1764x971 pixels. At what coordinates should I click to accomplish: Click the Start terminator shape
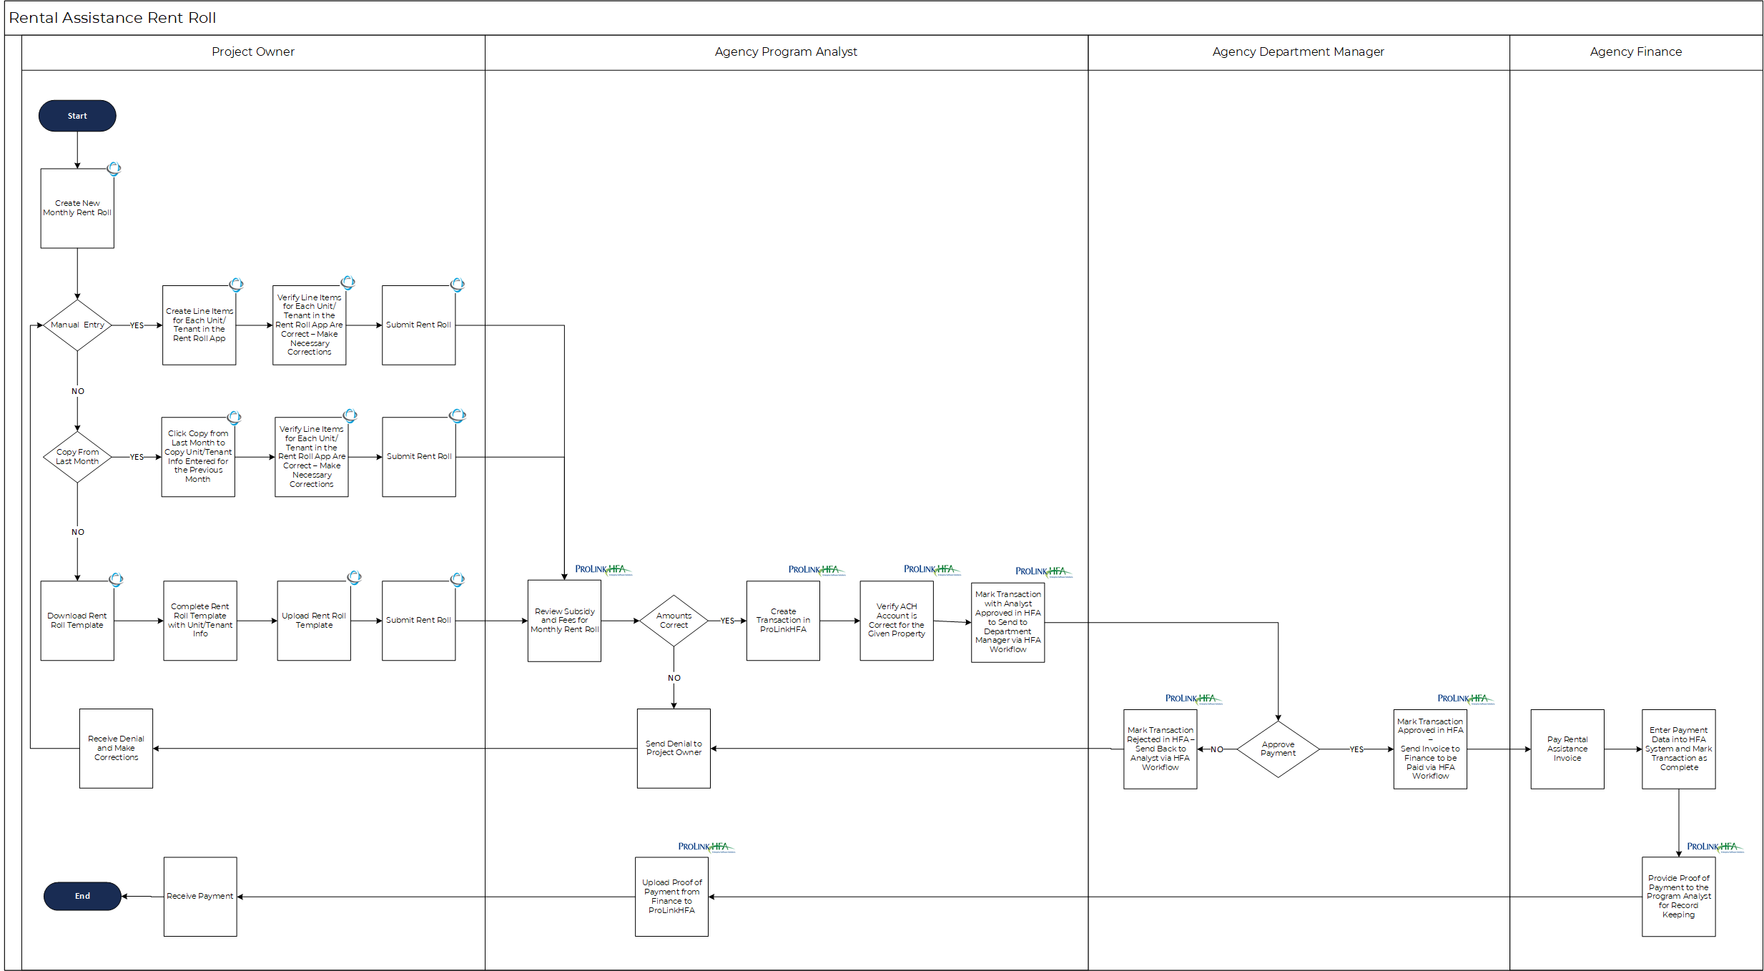(77, 116)
